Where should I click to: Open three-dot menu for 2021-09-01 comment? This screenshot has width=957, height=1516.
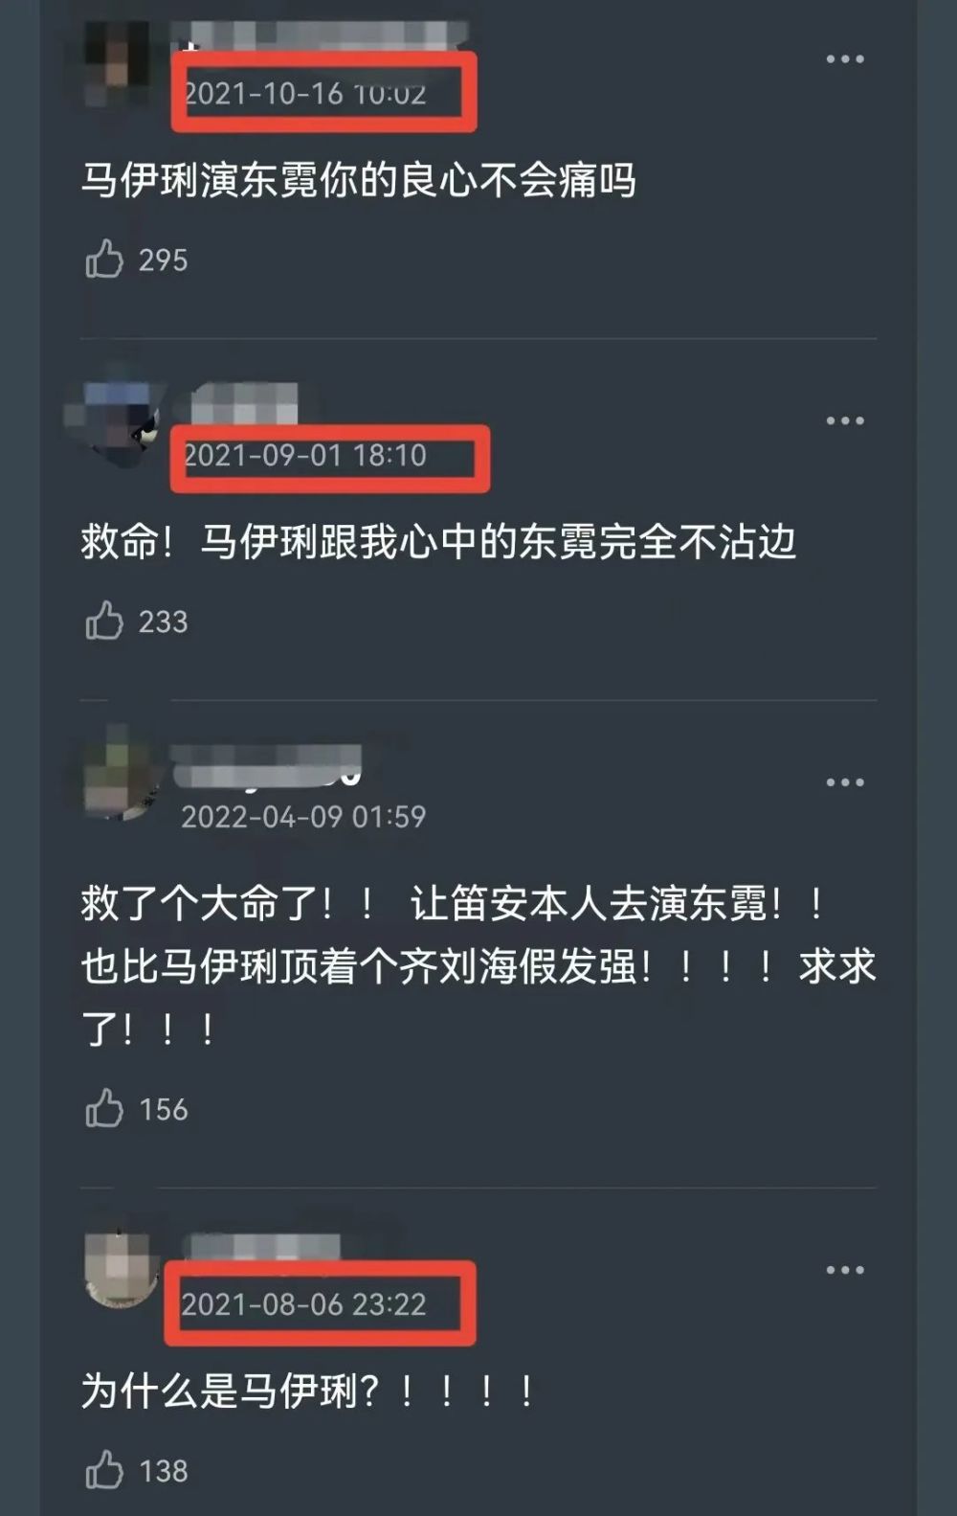pos(845,421)
